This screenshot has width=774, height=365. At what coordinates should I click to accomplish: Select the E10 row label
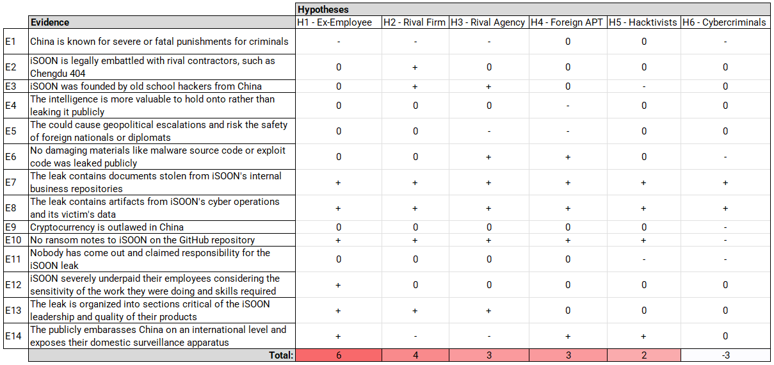(16, 240)
